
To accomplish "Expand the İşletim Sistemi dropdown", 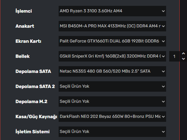I will [x=112, y=131].
